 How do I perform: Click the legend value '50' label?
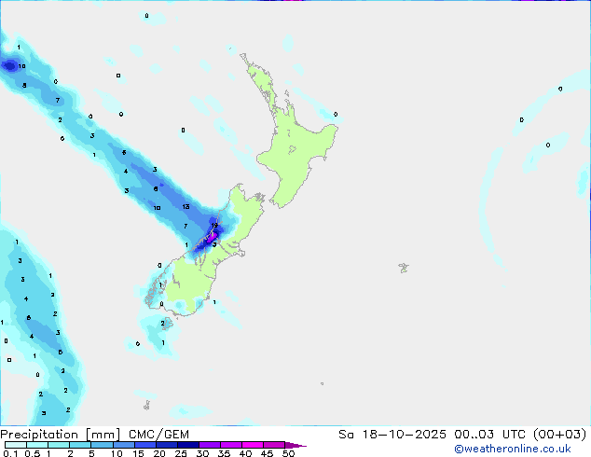[288, 453]
